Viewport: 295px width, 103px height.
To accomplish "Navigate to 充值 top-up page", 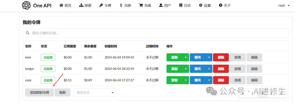I will point(145,5).
